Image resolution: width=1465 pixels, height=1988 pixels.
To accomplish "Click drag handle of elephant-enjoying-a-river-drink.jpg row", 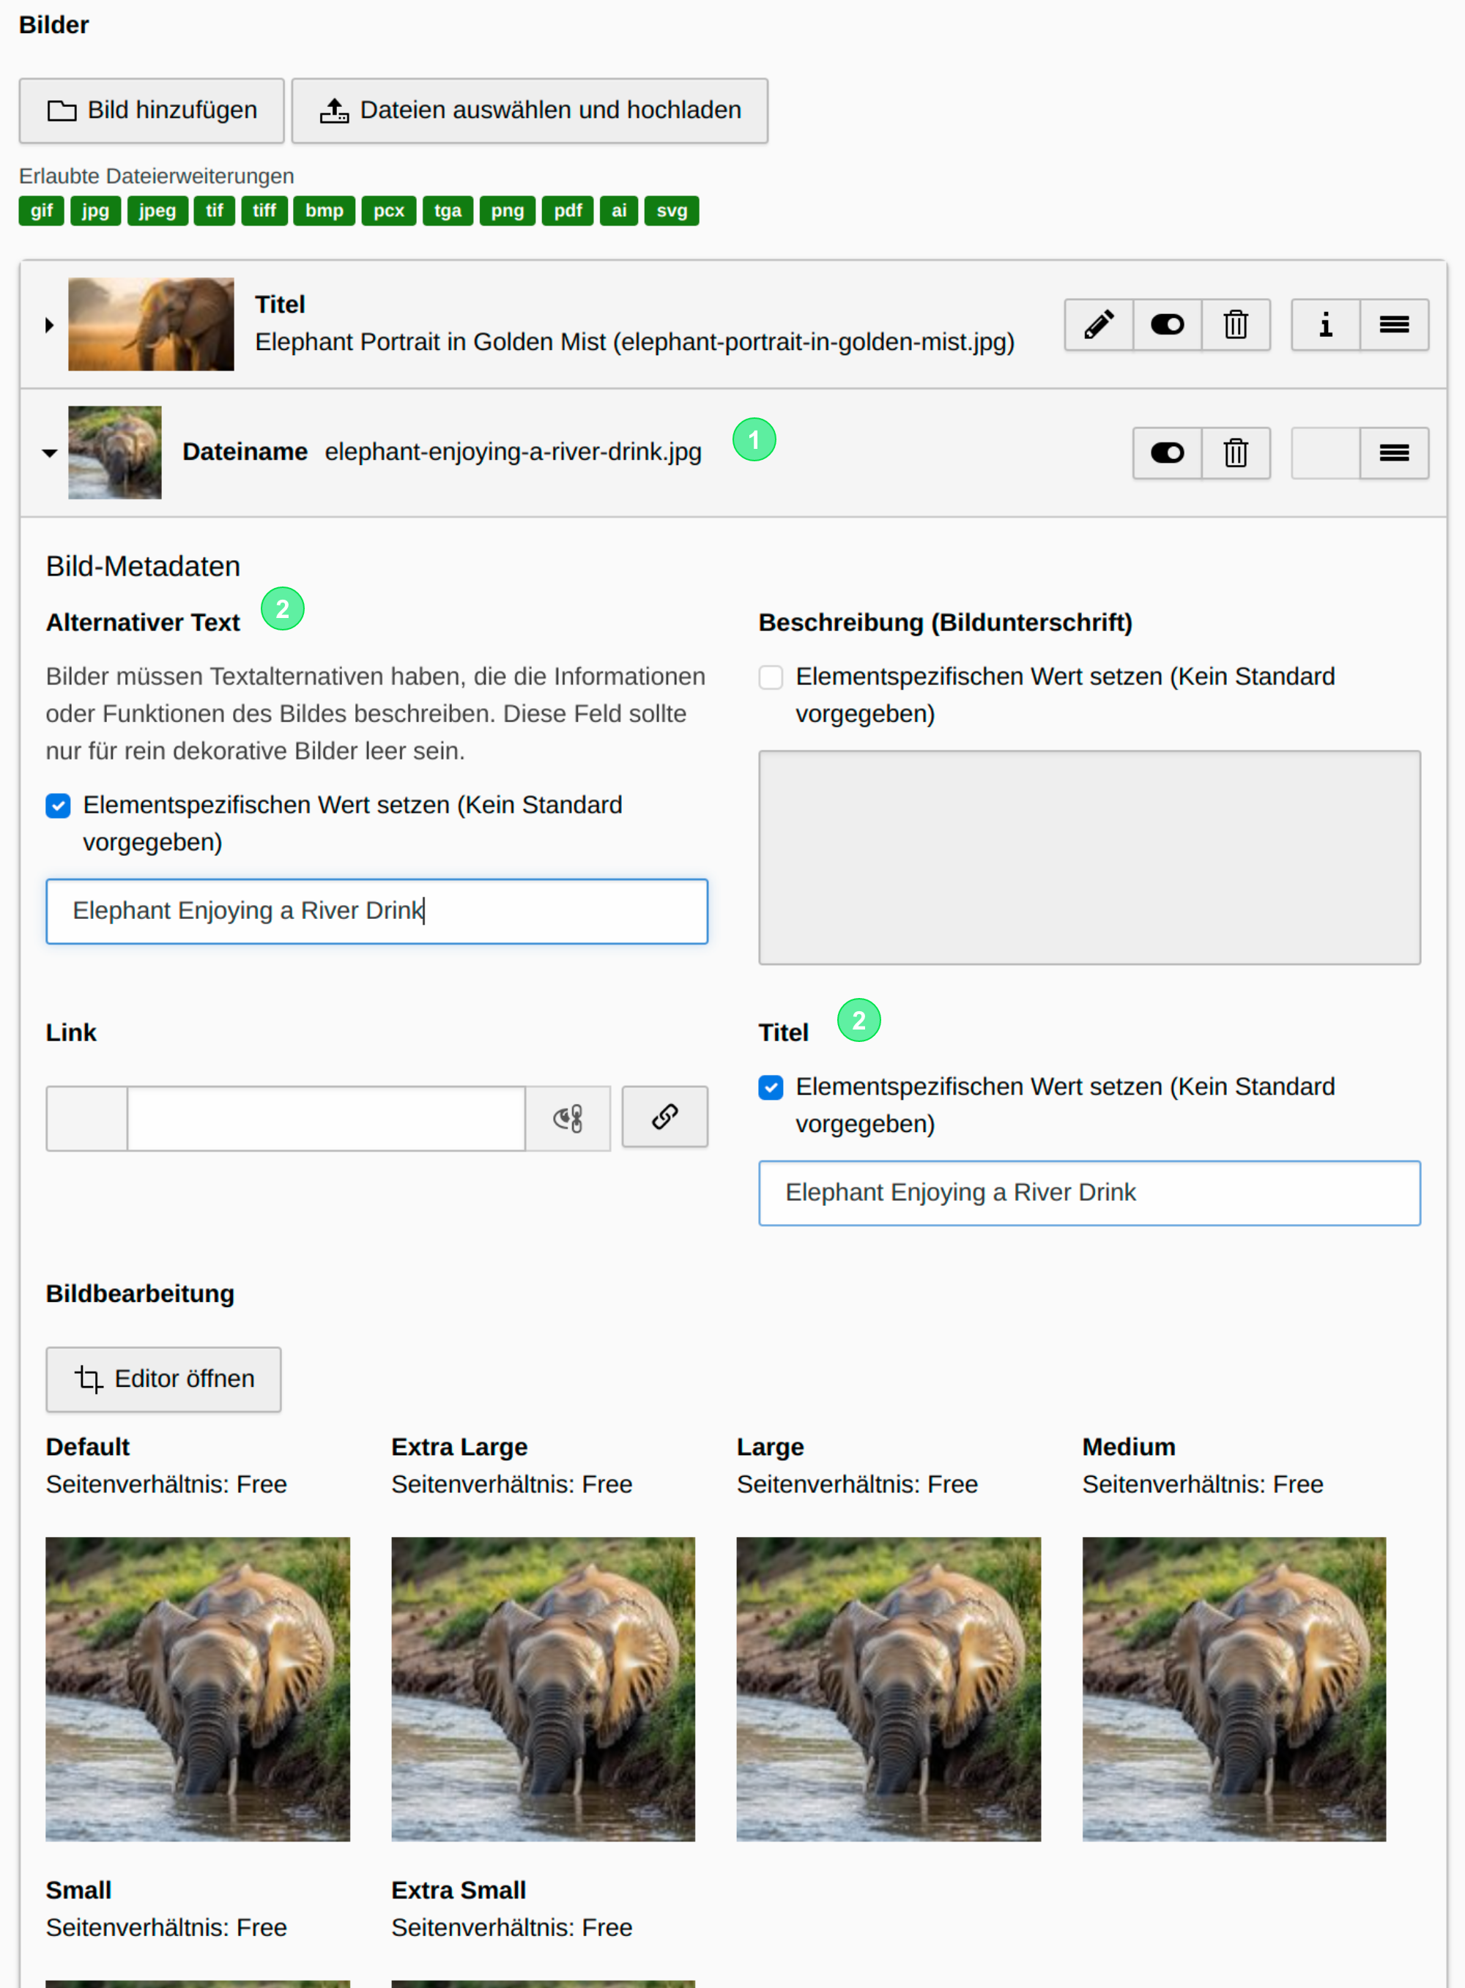I will [1394, 454].
